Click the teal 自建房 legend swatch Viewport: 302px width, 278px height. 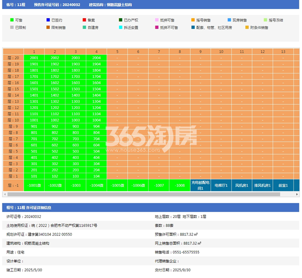pos(84,27)
